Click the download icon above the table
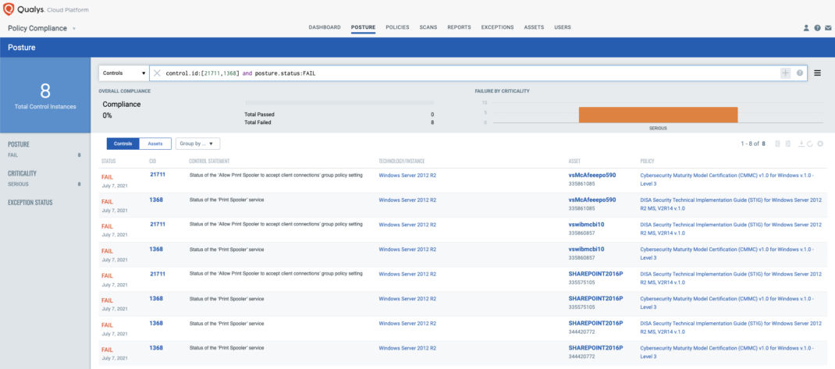Viewport: 835px width, 369px height. [x=801, y=144]
